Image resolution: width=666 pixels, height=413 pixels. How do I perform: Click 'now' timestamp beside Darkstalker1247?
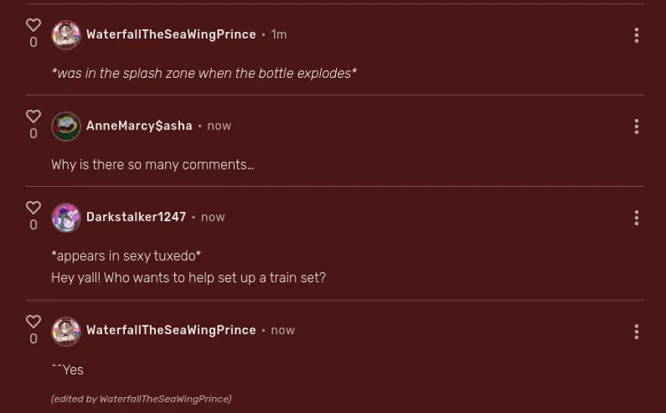click(213, 217)
